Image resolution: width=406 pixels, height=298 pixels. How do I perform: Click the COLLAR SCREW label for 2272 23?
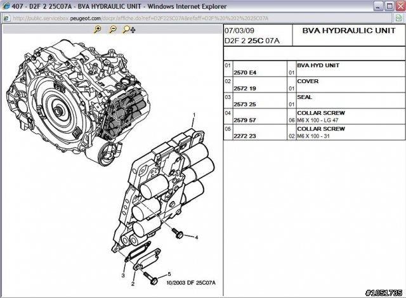pos(321,129)
